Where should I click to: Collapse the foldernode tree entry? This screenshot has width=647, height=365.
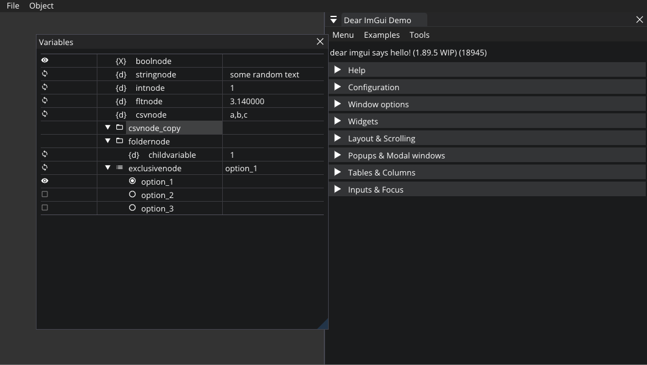[x=107, y=141]
